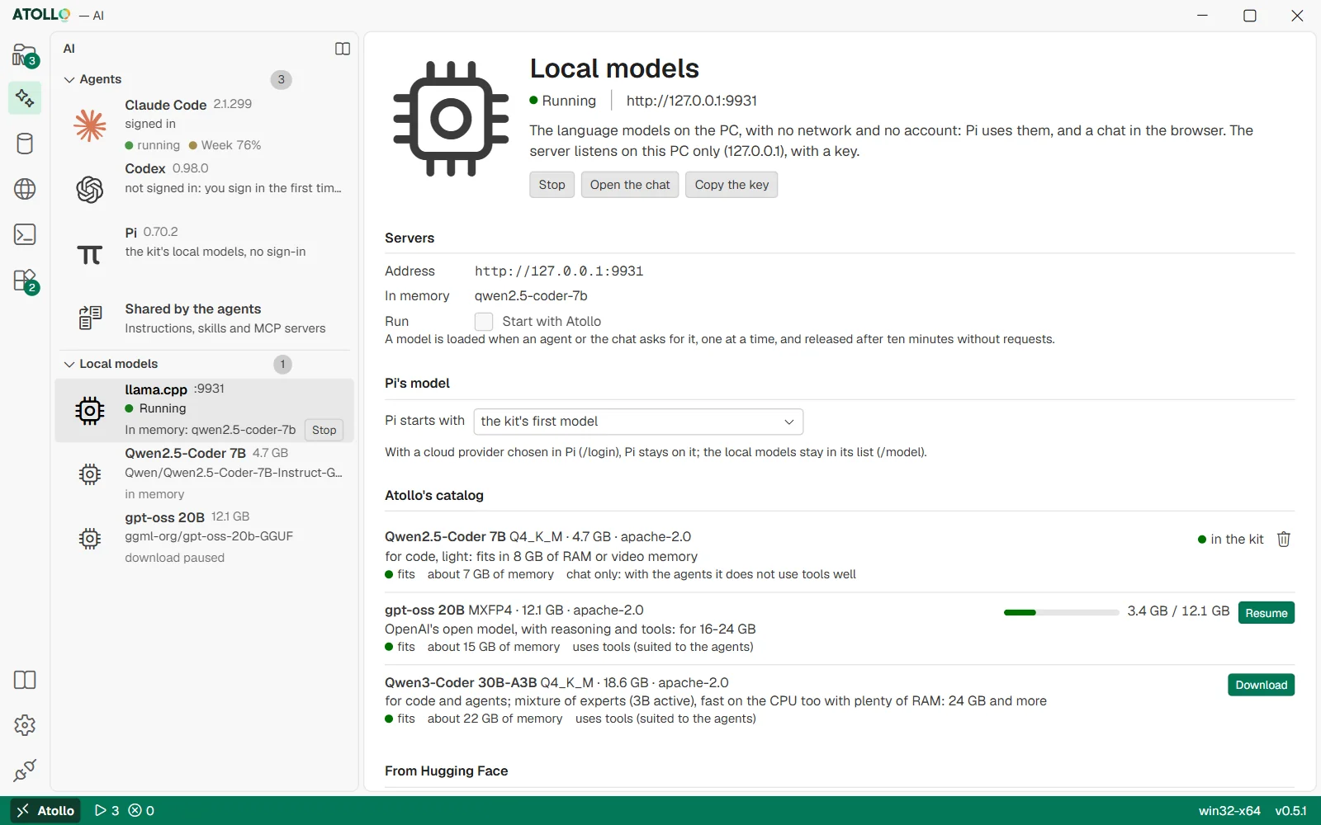Click Open the chat button
Image resolution: width=1321 pixels, height=825 pixels.
pos(630,185)
